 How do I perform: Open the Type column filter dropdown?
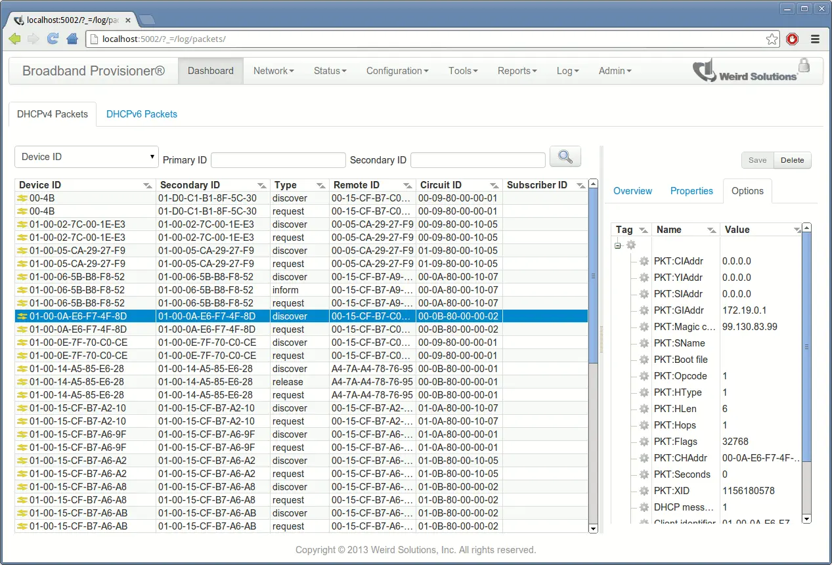pyautogui.click(x=320, y=185)
